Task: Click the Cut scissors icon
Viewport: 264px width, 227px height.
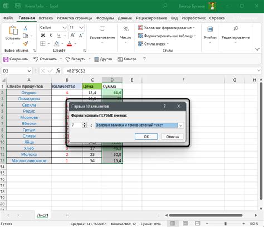Action: [x=26, y=28]
